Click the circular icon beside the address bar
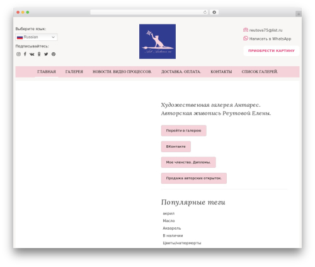Viewport: 315px width, 267px height. pyautogui.click(x=214, y=12)
